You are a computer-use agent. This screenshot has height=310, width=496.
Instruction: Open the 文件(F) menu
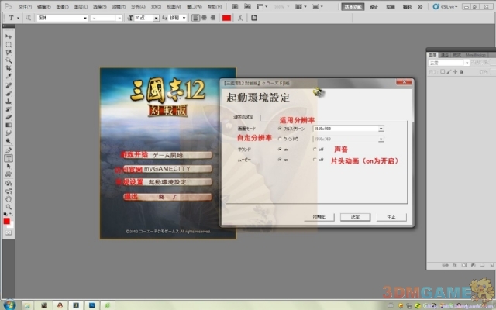point(25,7)
